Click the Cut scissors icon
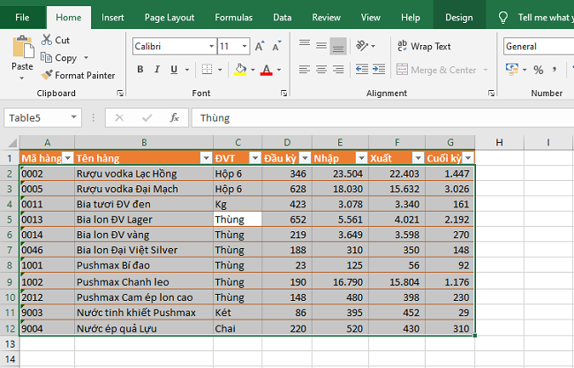Screen dimensions: 574x368 (46, 40)
